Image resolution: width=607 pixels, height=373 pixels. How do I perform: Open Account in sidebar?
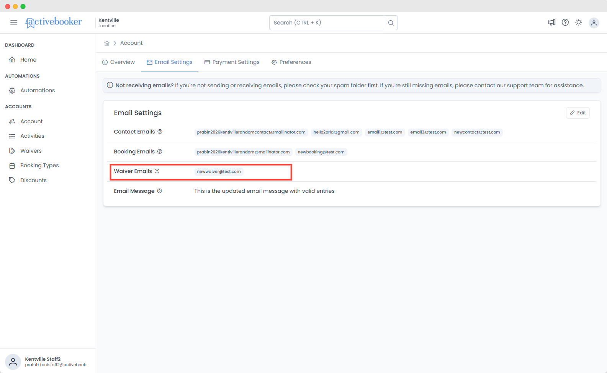click(31, 121)
